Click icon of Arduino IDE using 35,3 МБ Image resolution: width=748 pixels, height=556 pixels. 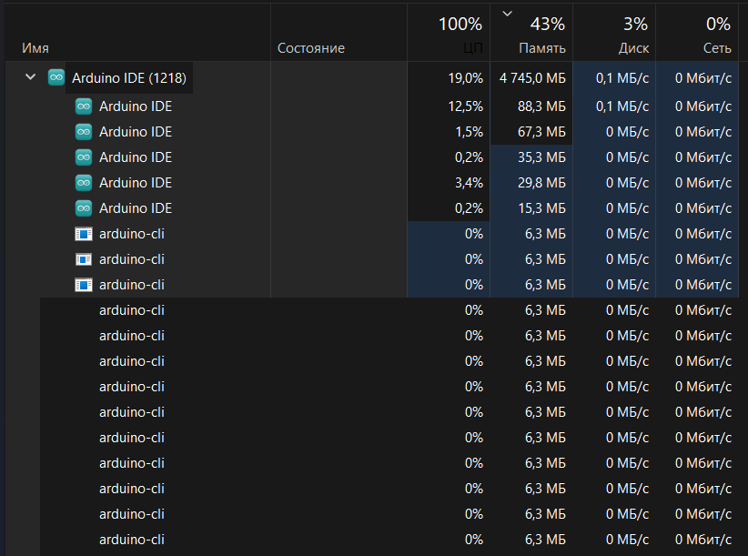(84, 157)
